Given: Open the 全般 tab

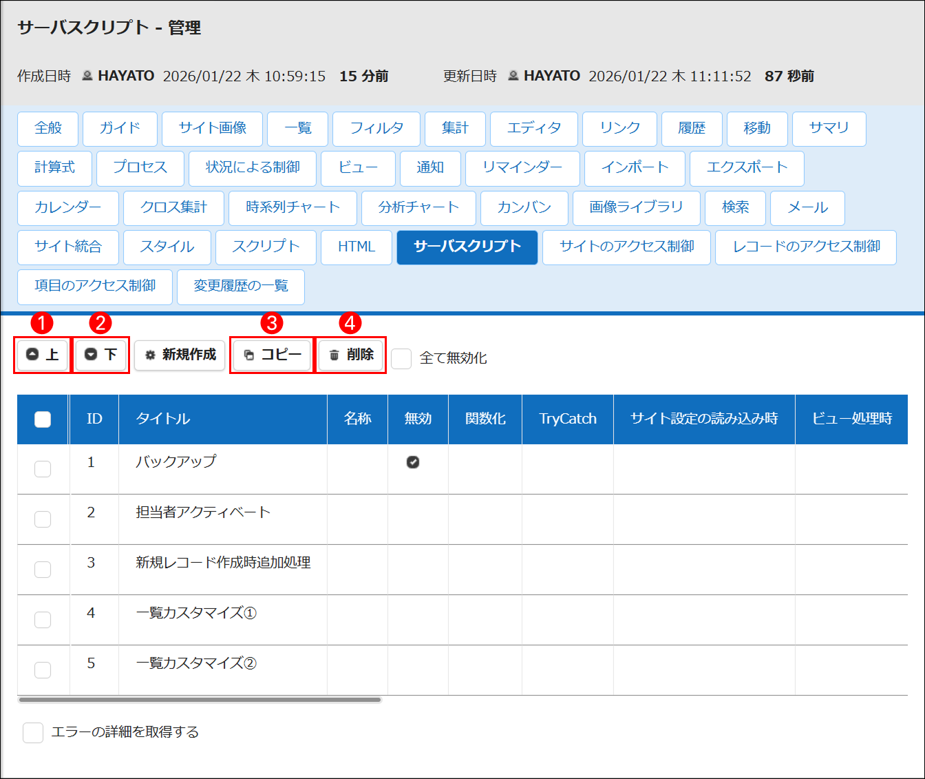Looking at the screenshot, I should (x=48, y=129).
